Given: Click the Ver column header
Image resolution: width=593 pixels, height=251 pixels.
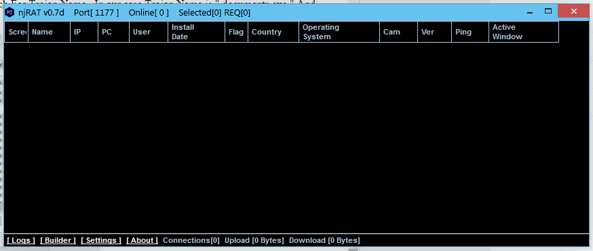Looking at the screenshot, I should point(434,32).
